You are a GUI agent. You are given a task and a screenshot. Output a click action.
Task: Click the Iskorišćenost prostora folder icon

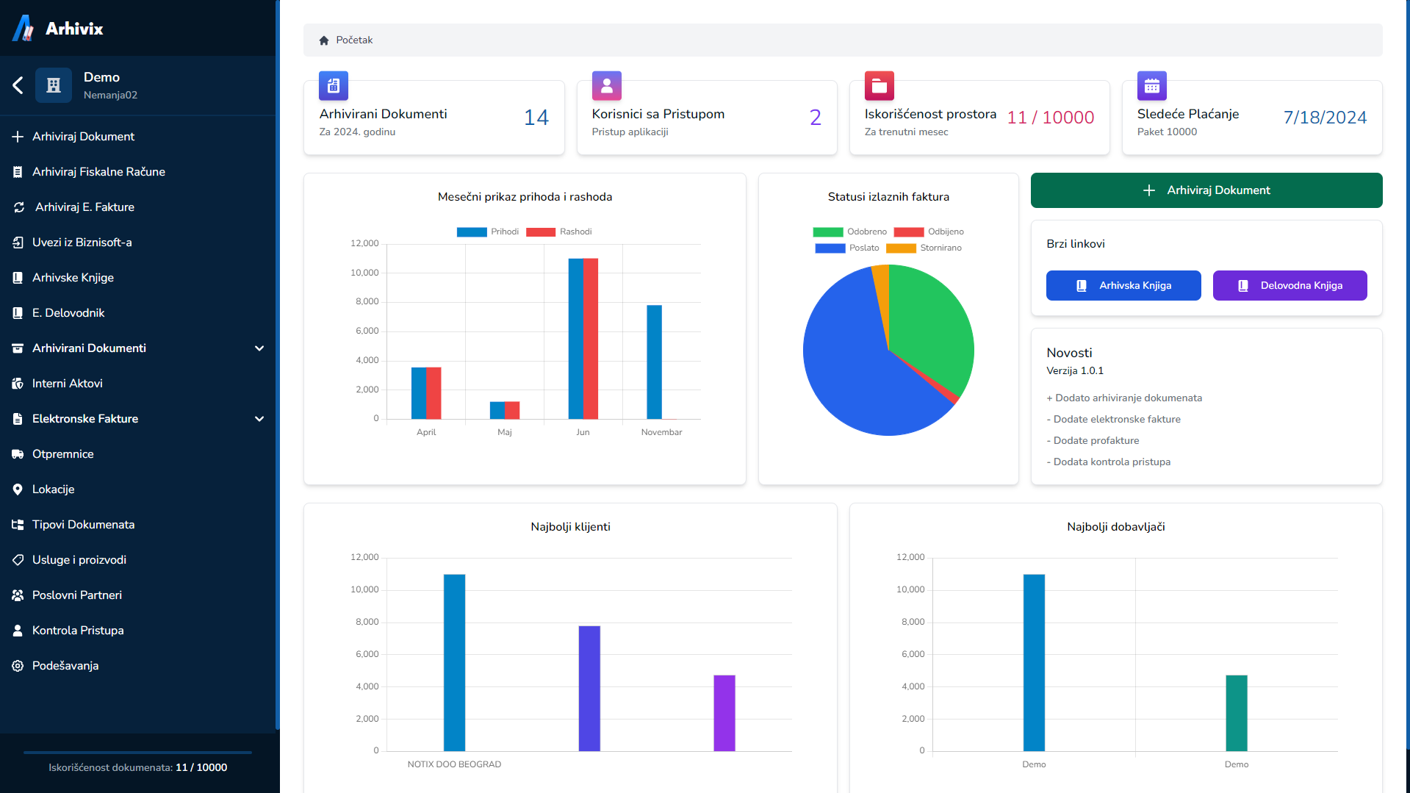pyautogui.click(x=879, y=86)
